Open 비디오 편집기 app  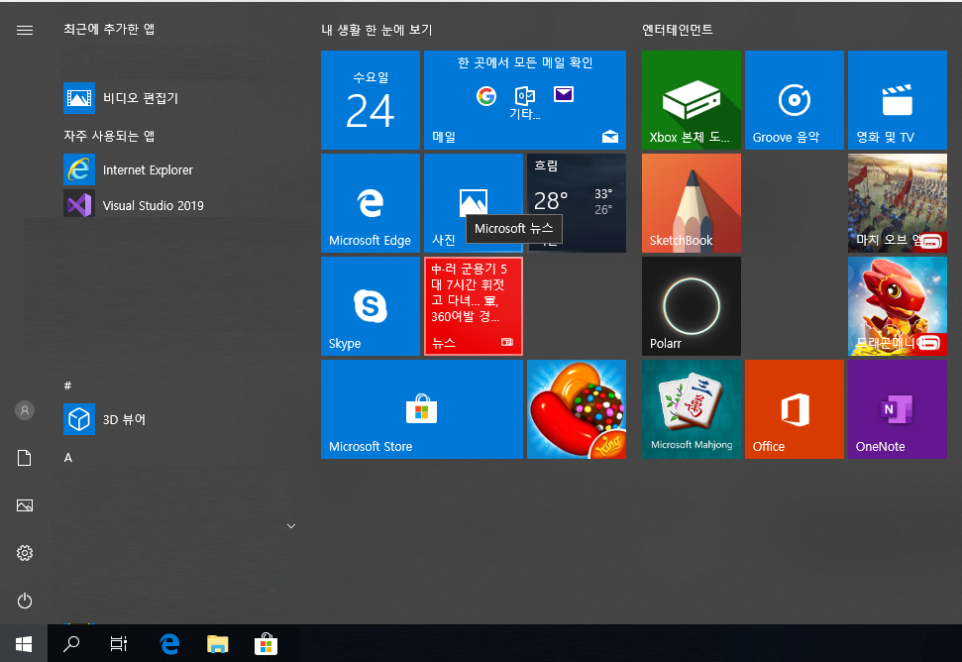pyautogui.click(x=121, y=98)
